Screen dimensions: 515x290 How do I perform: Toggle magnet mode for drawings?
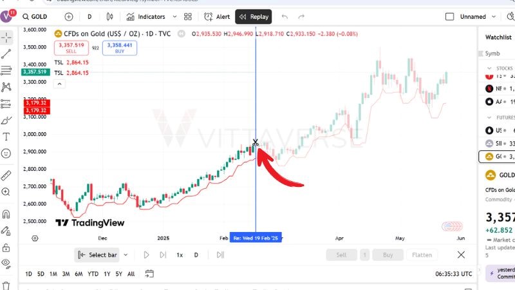point(7,214)
